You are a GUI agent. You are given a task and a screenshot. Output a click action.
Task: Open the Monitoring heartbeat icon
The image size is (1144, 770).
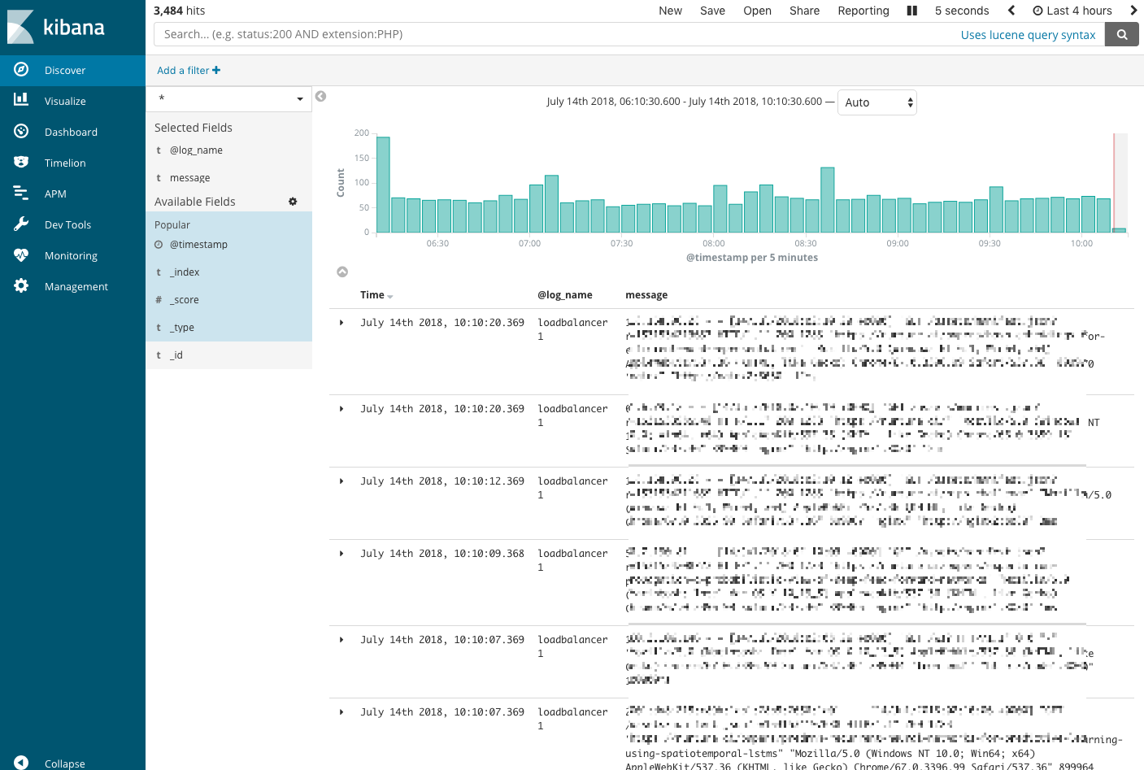[x=21, y=254]
